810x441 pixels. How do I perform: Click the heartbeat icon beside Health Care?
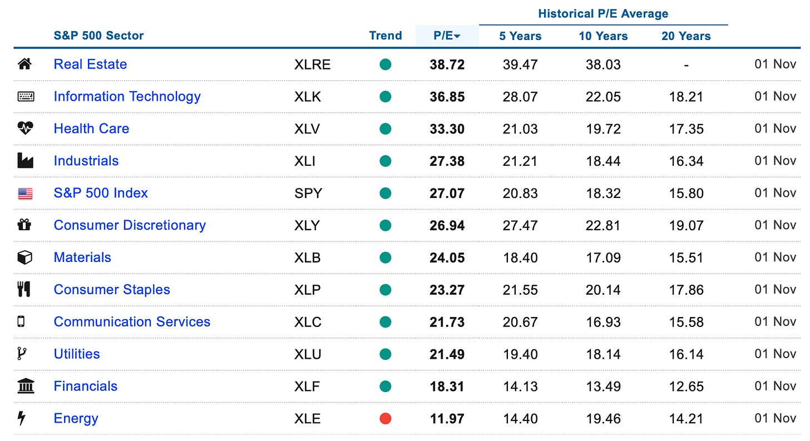[x=26, y=128]
